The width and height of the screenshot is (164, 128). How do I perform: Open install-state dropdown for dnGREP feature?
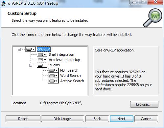coord(31,49)
